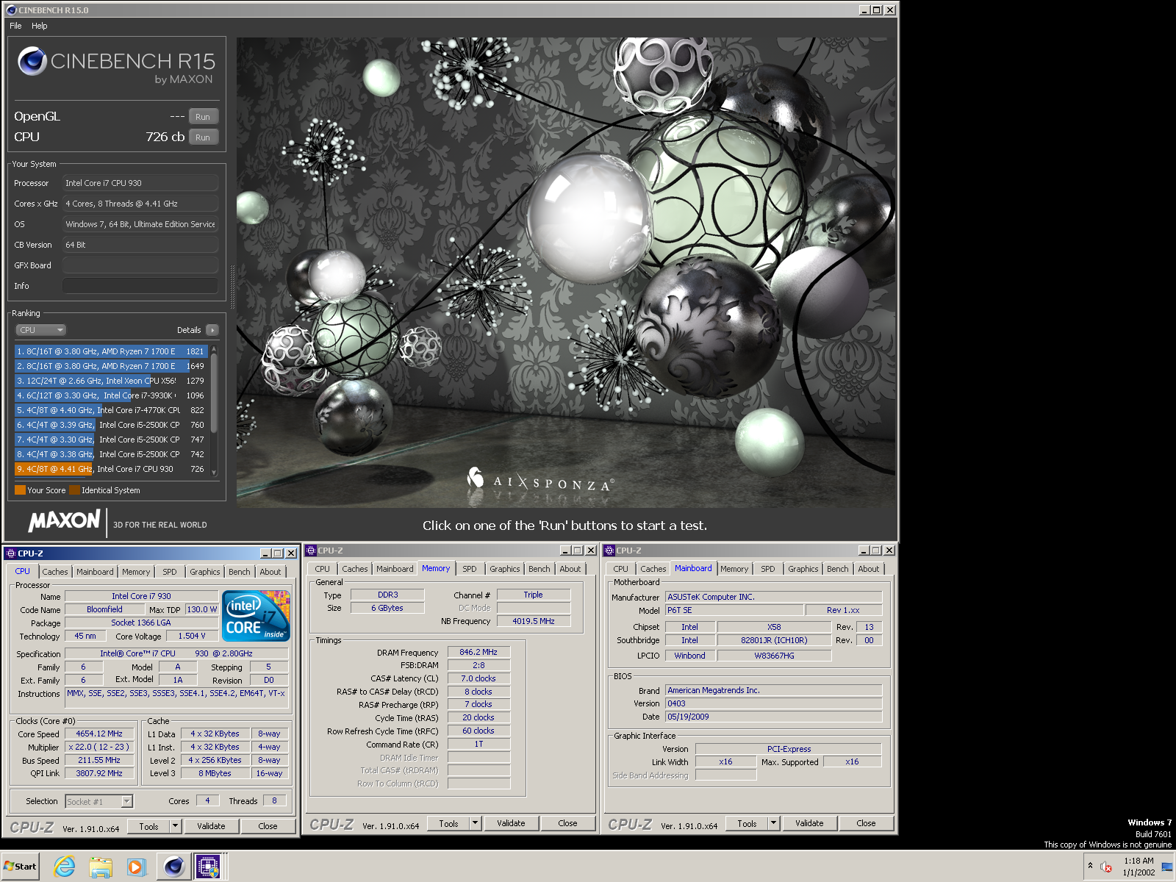Screen dimensions: 1176x882
Task: Minimize the left CPU-Z window
Action: pos(265,553)
